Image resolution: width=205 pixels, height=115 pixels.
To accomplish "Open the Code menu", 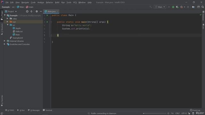I will tap(33, 3).
